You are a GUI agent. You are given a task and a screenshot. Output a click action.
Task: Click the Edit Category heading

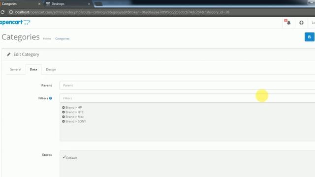tap(26, 55)
